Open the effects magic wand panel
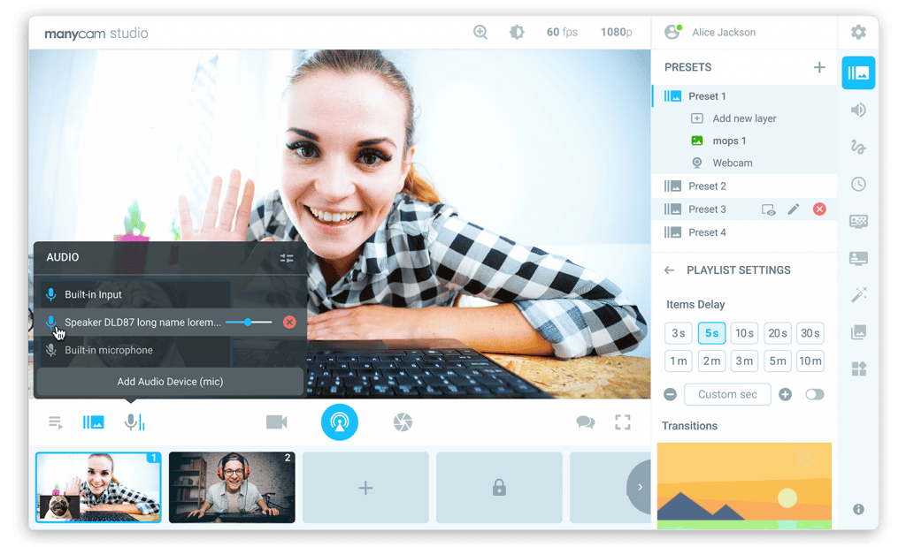Screen dimensions: 906x547 point(858,295)
